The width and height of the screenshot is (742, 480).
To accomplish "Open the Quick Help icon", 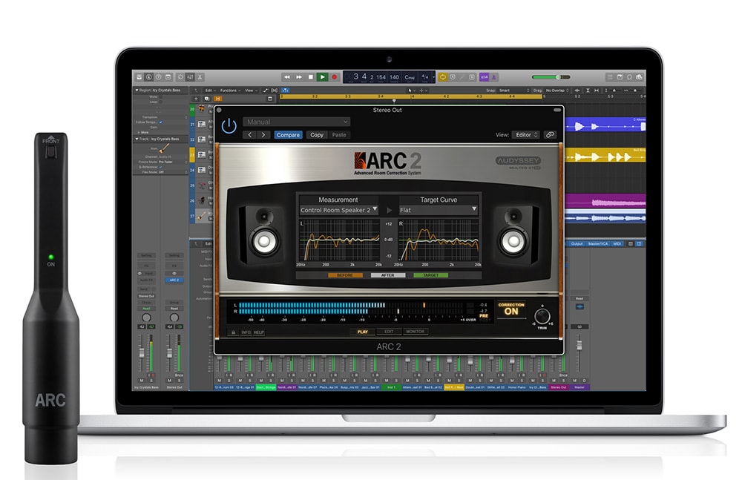I will point(159,76).
